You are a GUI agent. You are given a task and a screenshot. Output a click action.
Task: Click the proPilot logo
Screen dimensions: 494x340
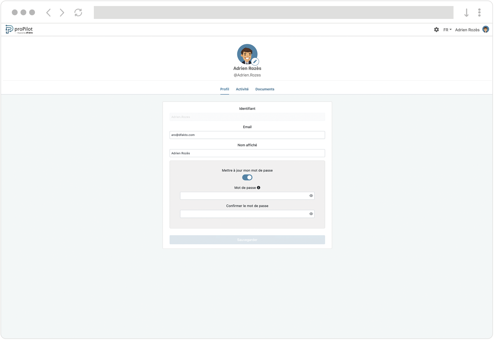coord(19,29)
